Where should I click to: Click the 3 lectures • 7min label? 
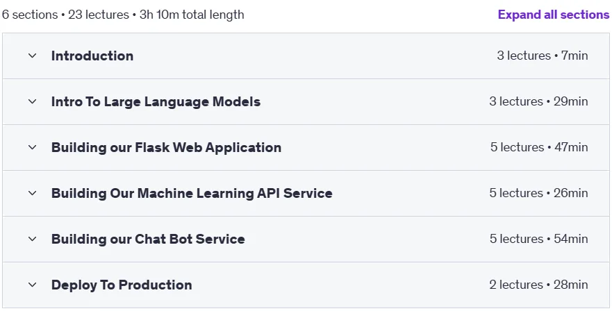[x=543, y=56]
